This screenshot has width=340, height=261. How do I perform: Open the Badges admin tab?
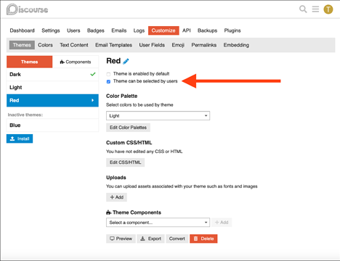pyautogui.click(x=96, y=30)
